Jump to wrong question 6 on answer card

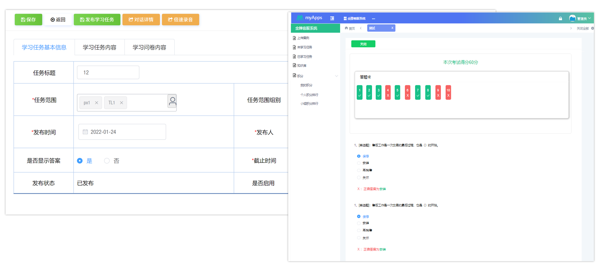point(408,92)
